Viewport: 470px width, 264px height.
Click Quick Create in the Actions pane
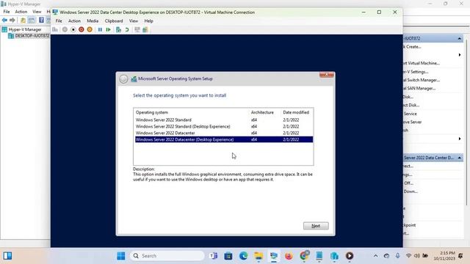tap(413, 47)
